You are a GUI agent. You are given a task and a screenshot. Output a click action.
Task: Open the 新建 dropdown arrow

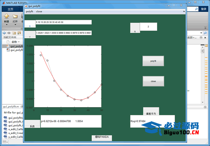6,25
